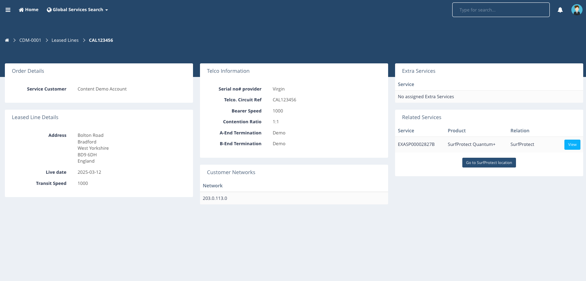Viewport: 586px width, 281px height.
Task: Open the user avatar profile menu
Action: (x=577, y=10)
